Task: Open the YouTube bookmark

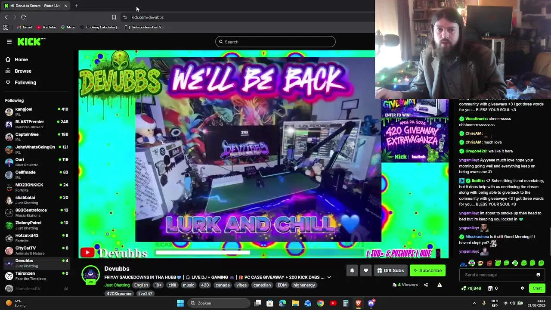Action: [46, 27]
